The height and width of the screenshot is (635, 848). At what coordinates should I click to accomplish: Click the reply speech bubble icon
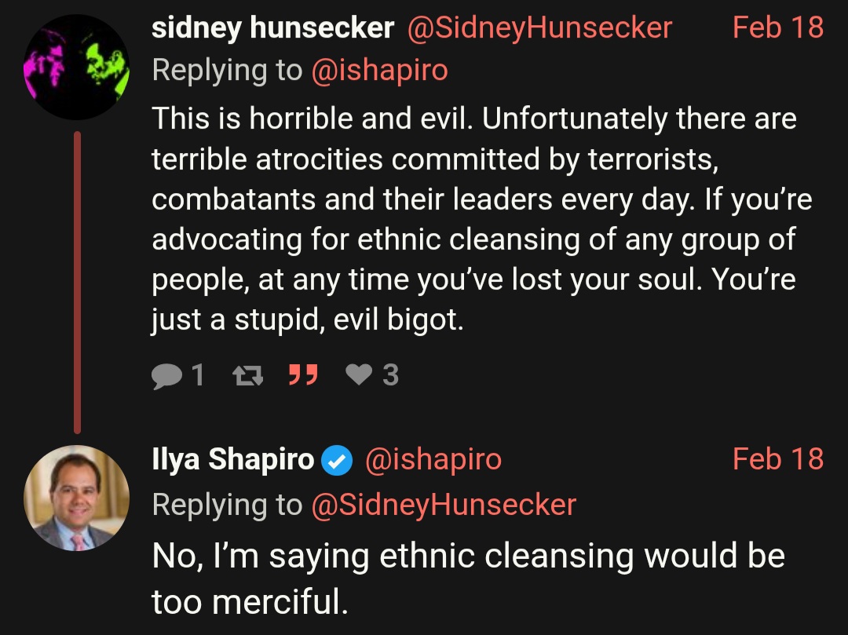[x=167, y=376]
